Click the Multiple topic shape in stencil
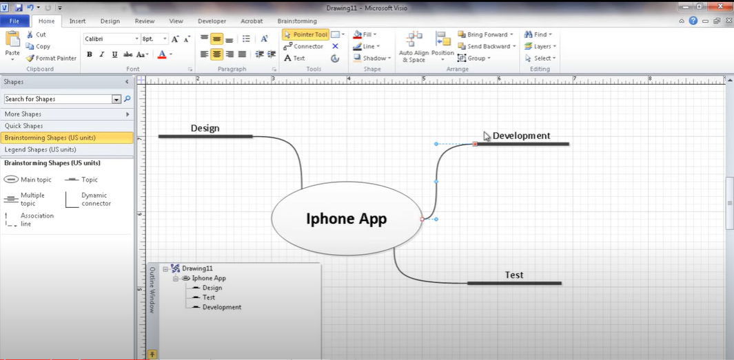Image resolution: width=734 pixels, height=360 pixels. [24, 199]
